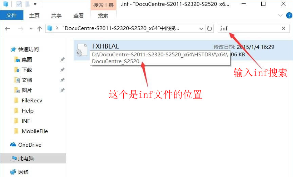Click the up-one-level arrow

[x=40, y=29]
